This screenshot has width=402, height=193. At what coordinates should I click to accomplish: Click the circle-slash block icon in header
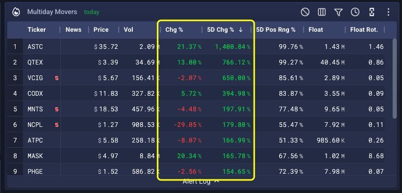pyautogui.click(x=305, y=12)
